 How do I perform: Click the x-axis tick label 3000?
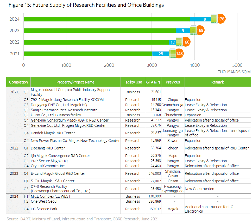[152, 65]
